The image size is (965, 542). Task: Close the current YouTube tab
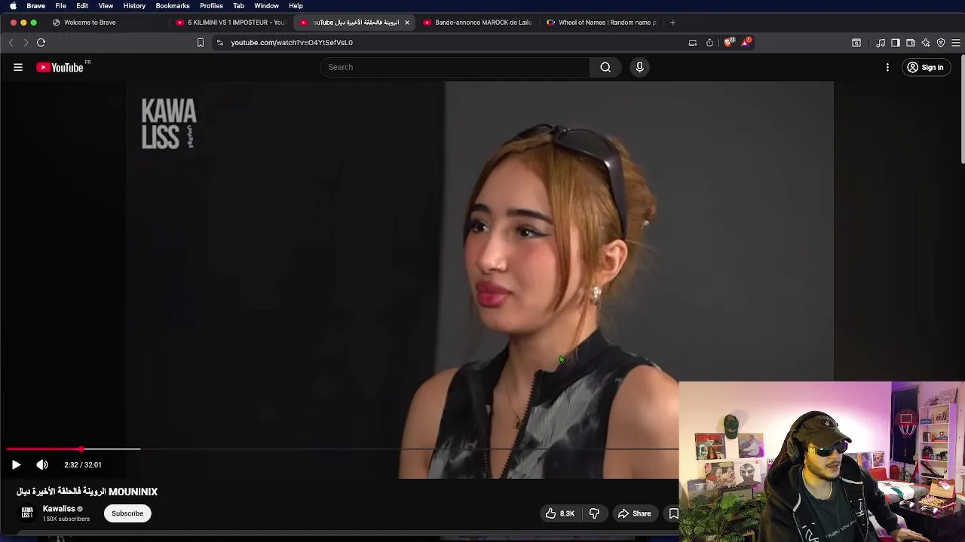[x=407, y=23]
